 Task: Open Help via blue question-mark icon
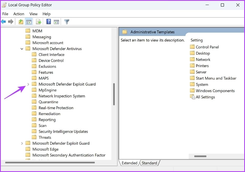pos(49,22)
